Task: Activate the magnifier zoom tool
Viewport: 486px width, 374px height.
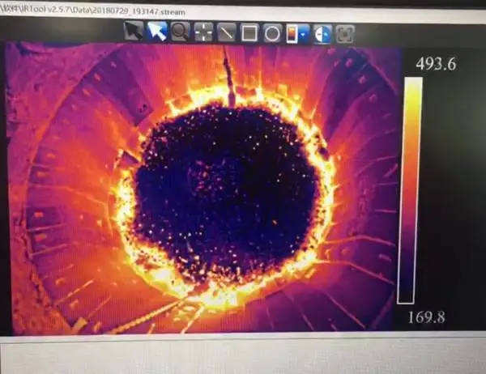Action: coord(181,32)
